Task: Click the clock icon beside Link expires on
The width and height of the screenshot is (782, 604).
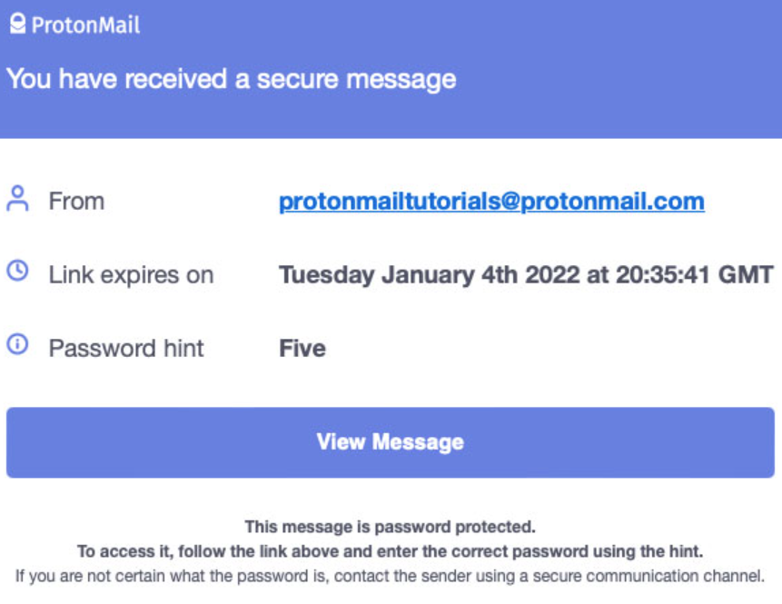Action: [17, 271]
